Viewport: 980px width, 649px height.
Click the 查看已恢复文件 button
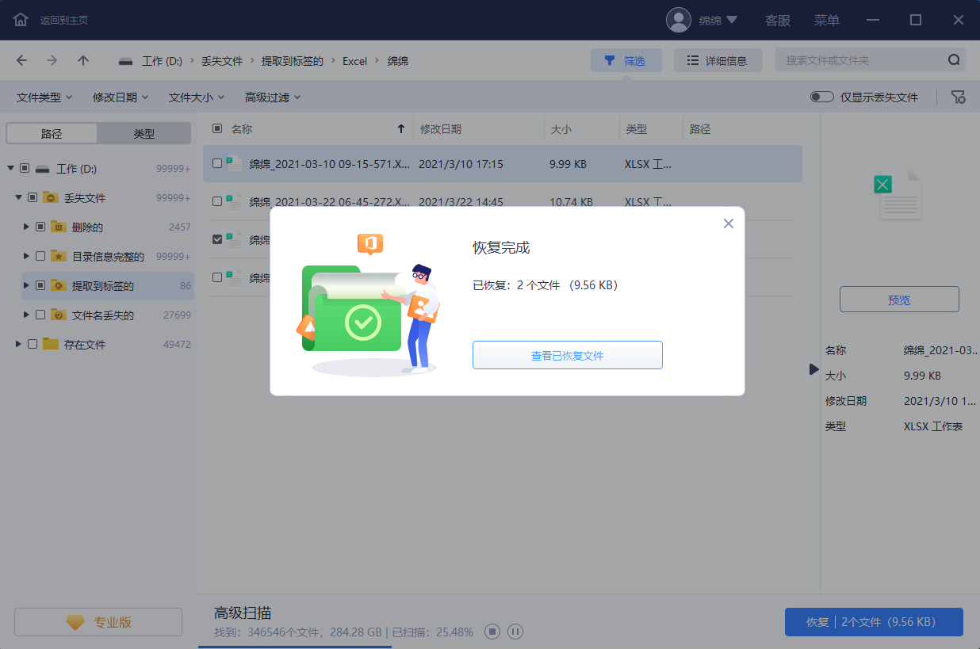click(567, 356)
